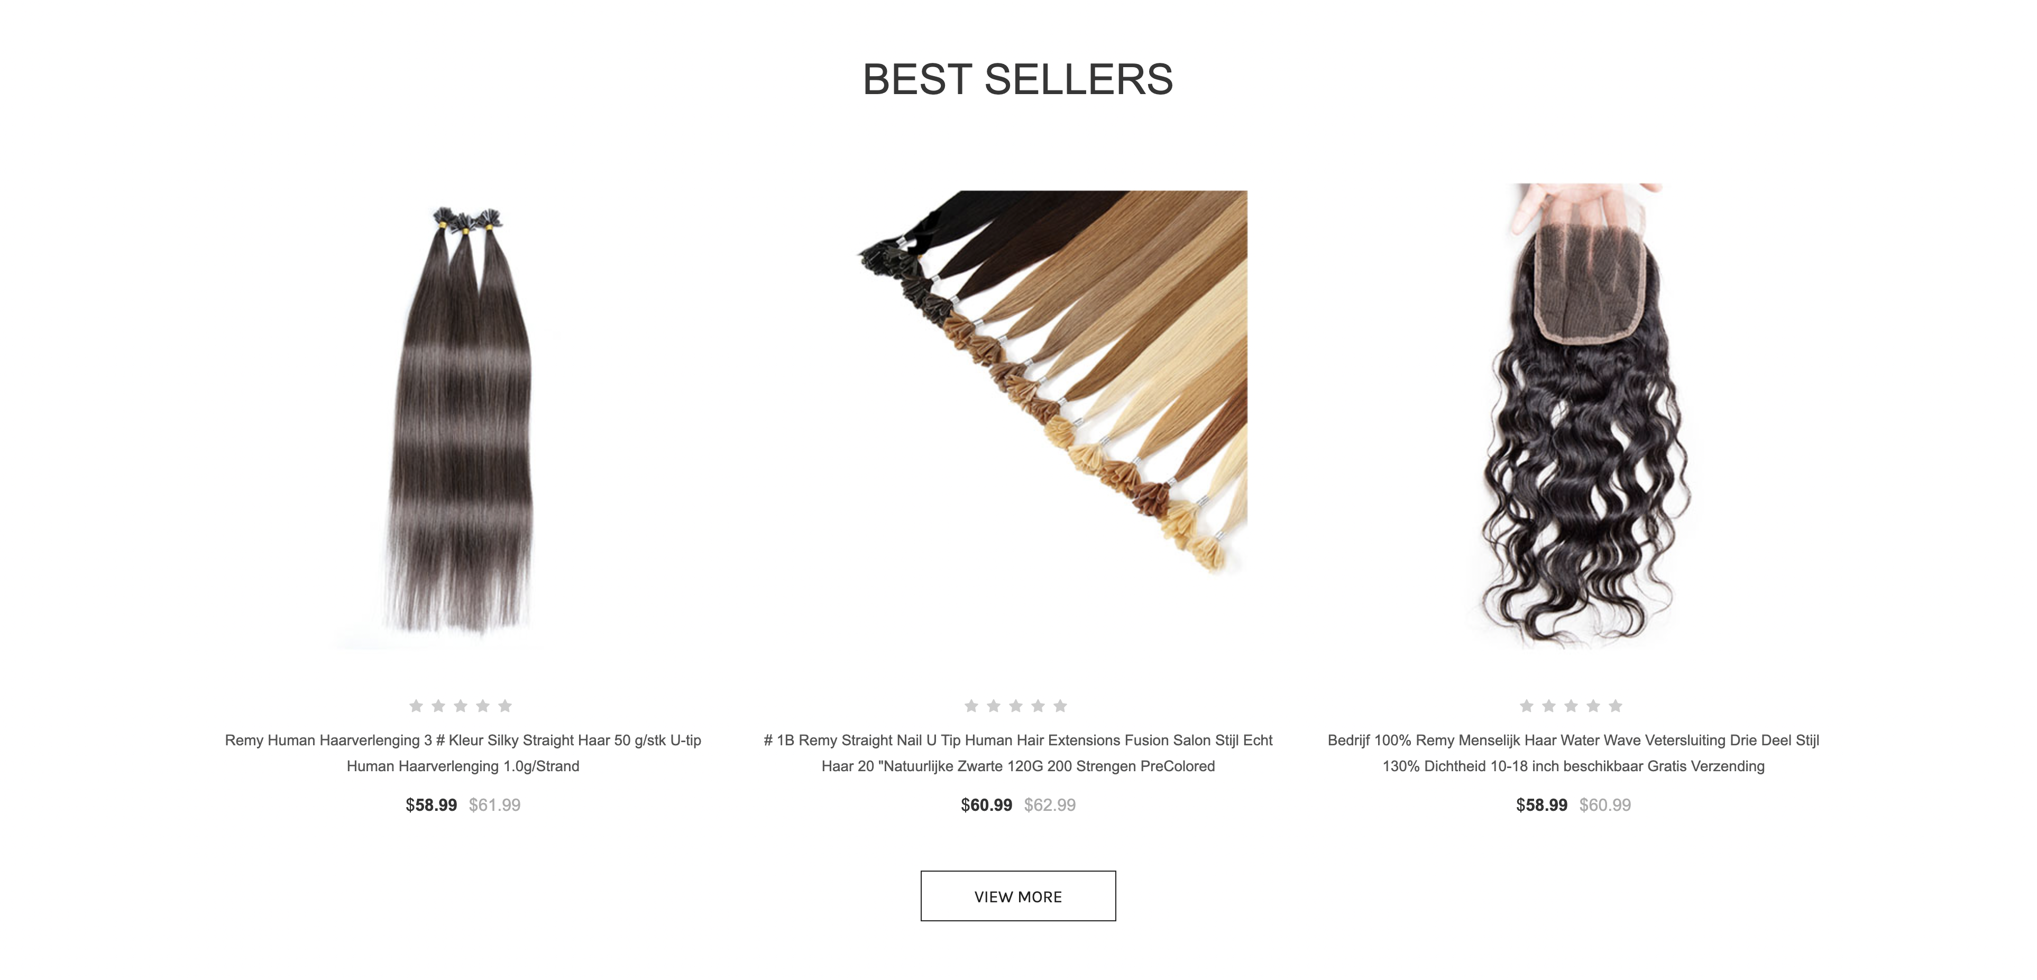Click second star under the Water Wave product
This screenshot has width=2037, height=980.
point(1549,706)
